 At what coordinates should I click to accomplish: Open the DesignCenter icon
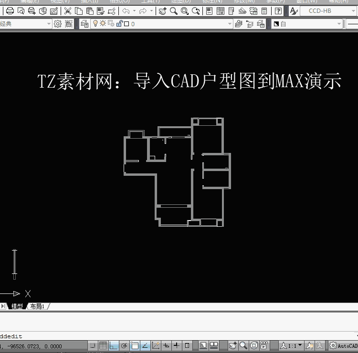point(221,10)
